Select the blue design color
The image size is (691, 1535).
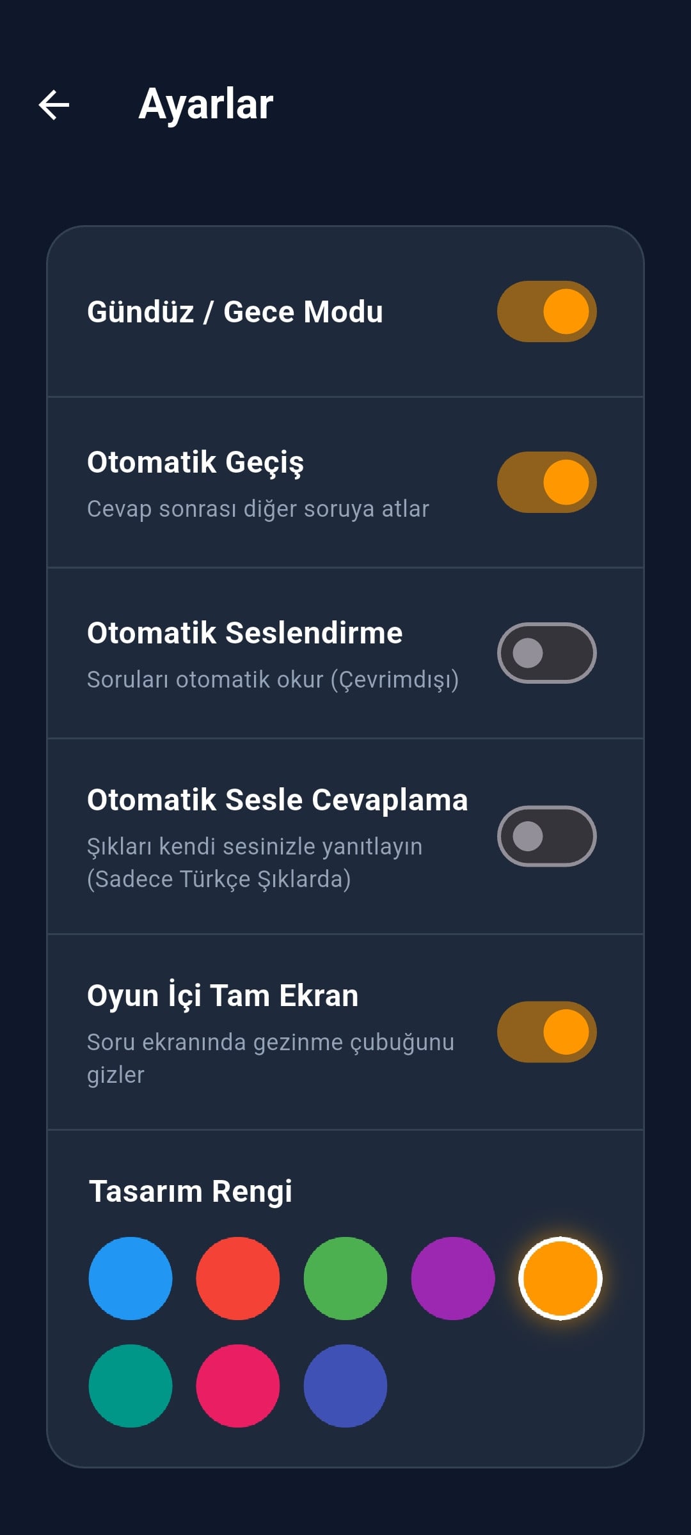coord(131,1279)
